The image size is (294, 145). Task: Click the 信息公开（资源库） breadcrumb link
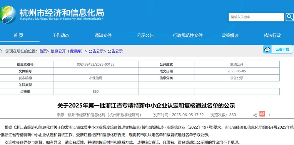pos(67,51)
